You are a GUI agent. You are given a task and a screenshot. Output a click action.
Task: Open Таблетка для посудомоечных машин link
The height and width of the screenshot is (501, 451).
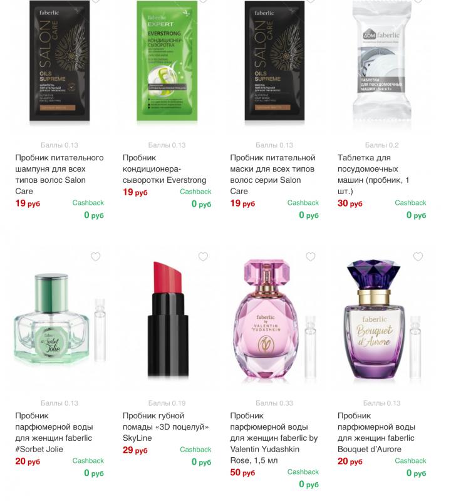click(x=373, y=175)
